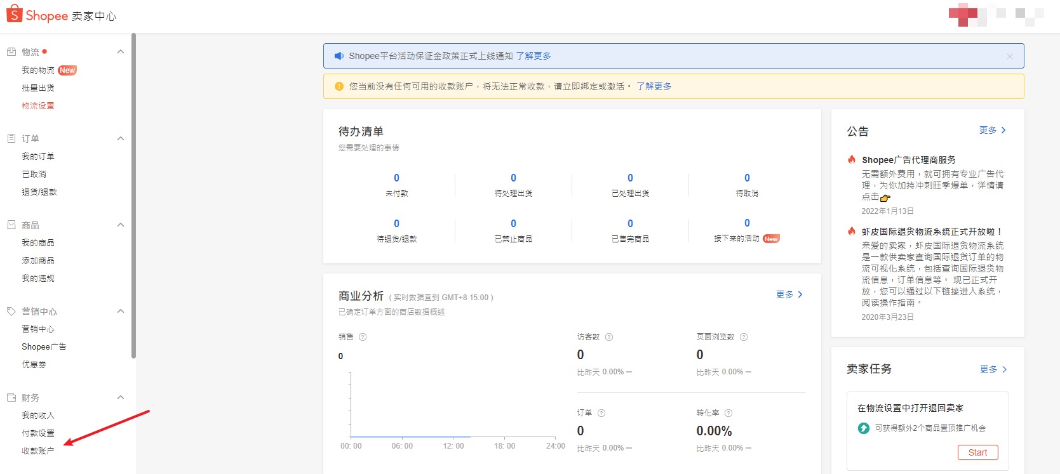Click the Shopee logo icon
The height and width of the screenshot is (474, 1060).
(x=15, y=13)
